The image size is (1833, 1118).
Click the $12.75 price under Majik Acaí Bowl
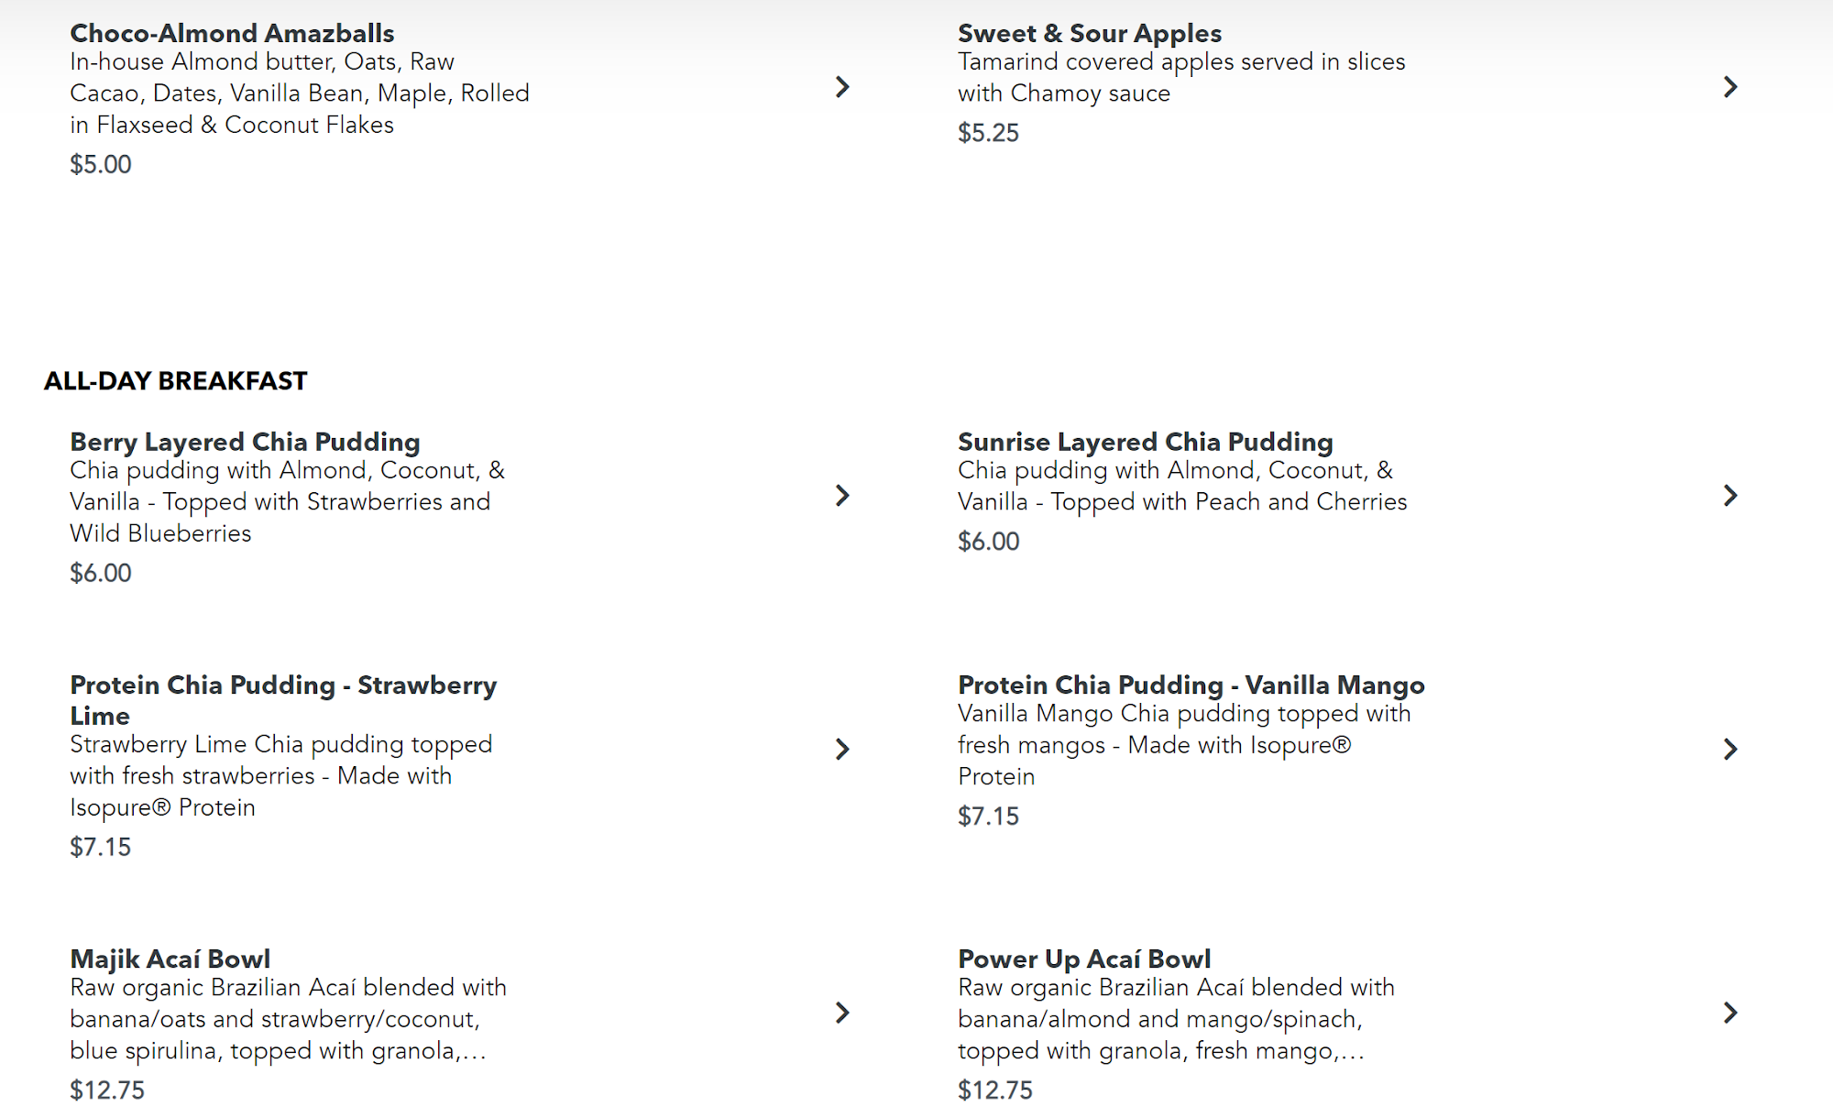[107, 1091]
